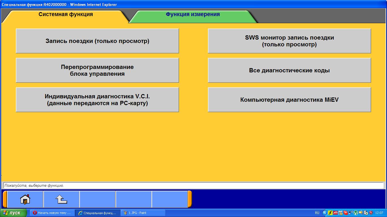Click the Home icon in bottom toolbar
Screen dimensions: 387x217
(x=25, y=199)
